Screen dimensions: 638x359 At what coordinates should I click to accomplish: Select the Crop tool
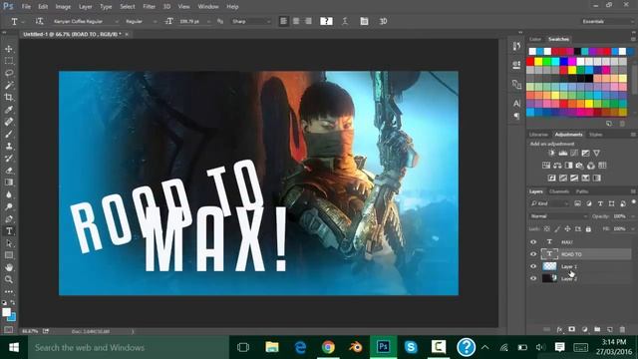coord(9,98)
